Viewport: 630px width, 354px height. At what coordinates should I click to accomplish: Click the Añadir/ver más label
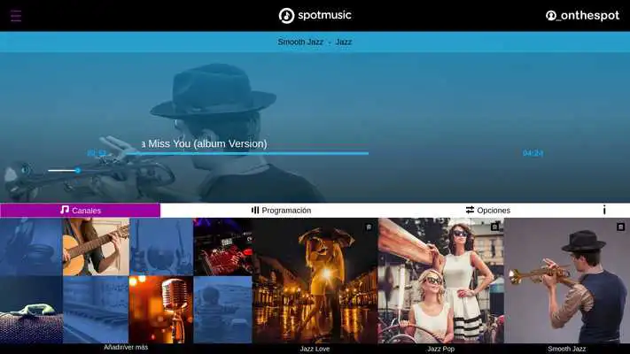126,348
